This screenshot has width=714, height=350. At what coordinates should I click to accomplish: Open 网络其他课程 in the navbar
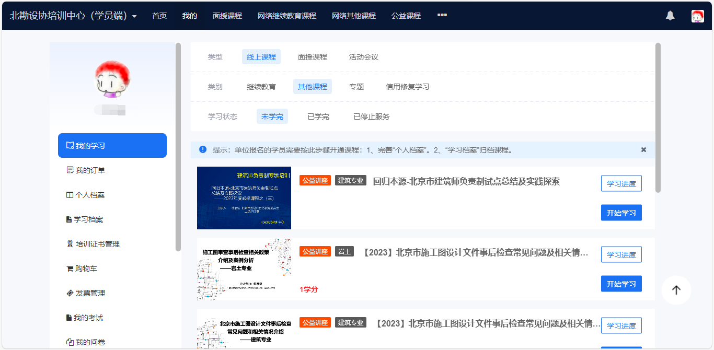354,16
